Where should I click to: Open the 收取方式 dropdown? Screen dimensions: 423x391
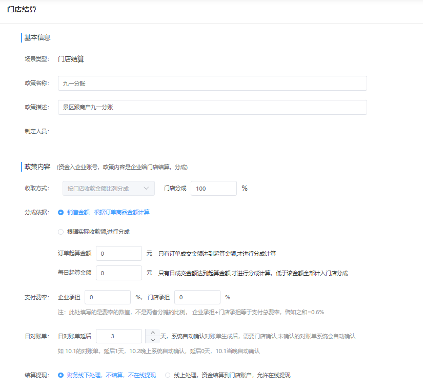pos(108,189)
